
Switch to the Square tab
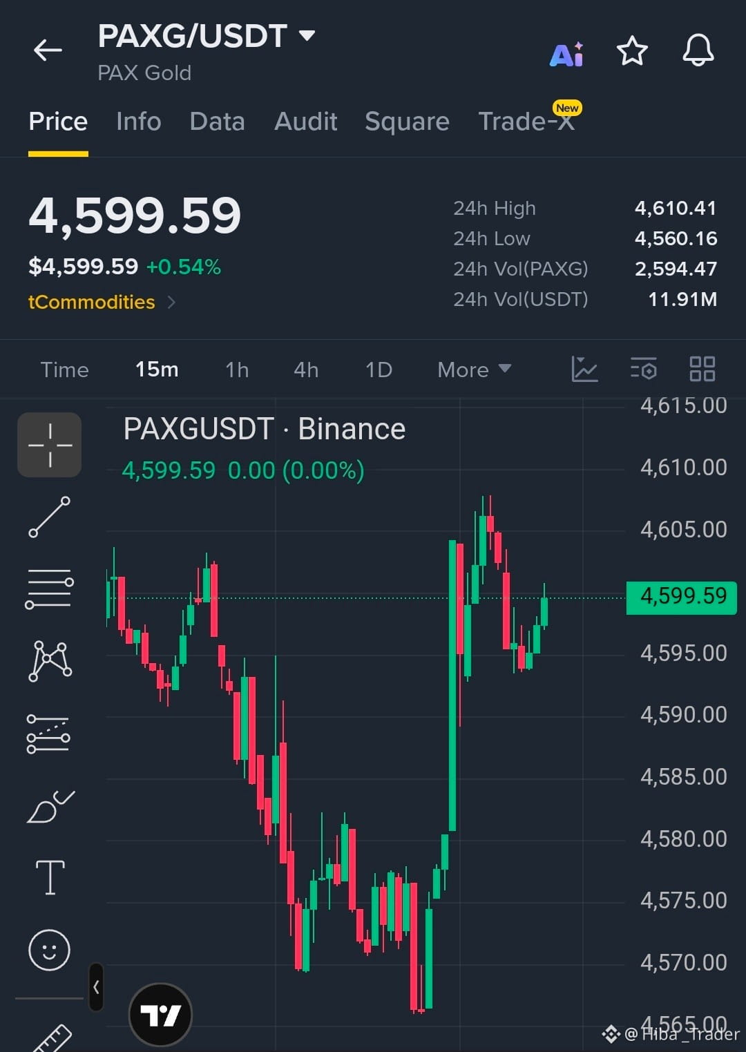[407, 122]
